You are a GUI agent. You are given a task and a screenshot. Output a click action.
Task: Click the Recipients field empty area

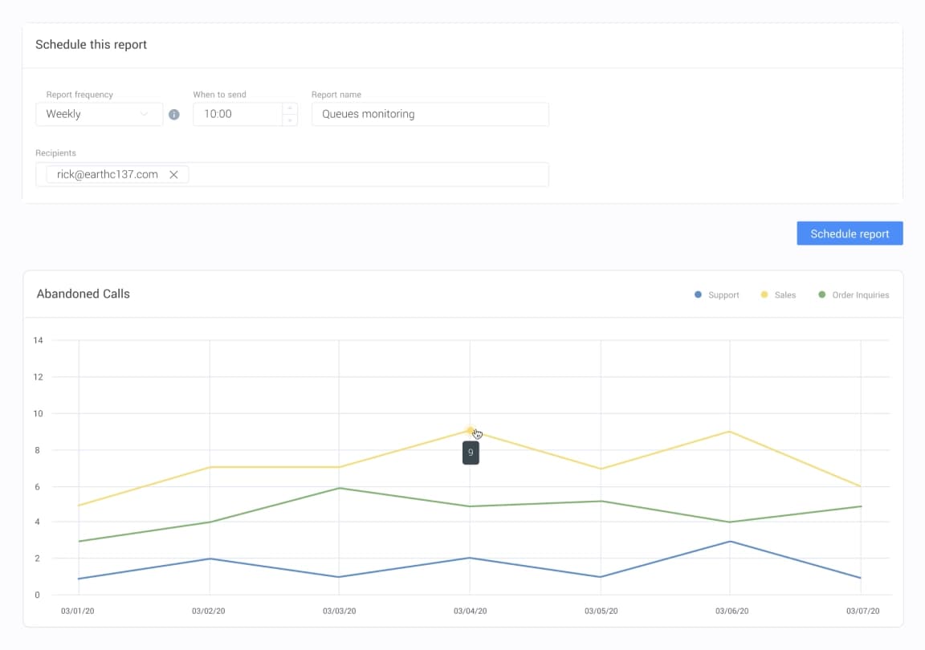coord(369,175)
